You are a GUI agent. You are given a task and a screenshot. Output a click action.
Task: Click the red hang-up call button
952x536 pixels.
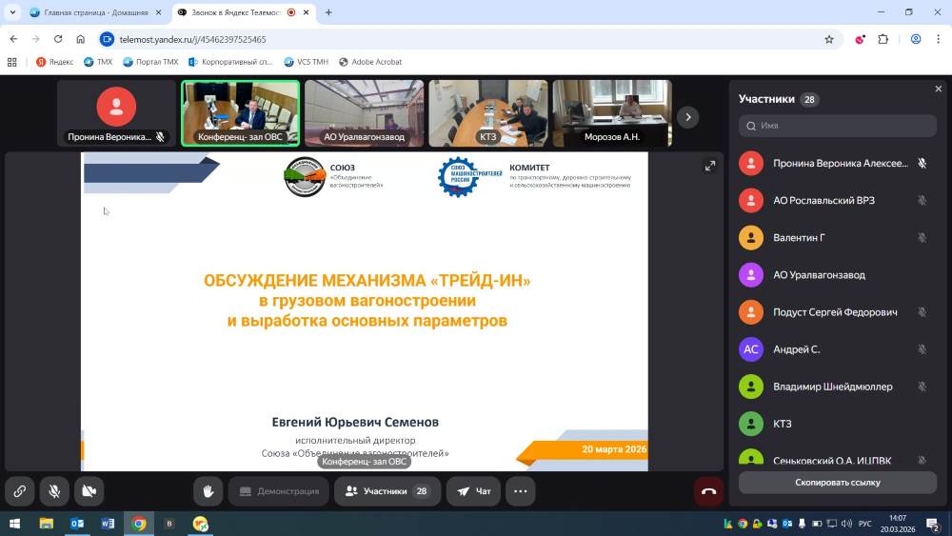[708, 491]
